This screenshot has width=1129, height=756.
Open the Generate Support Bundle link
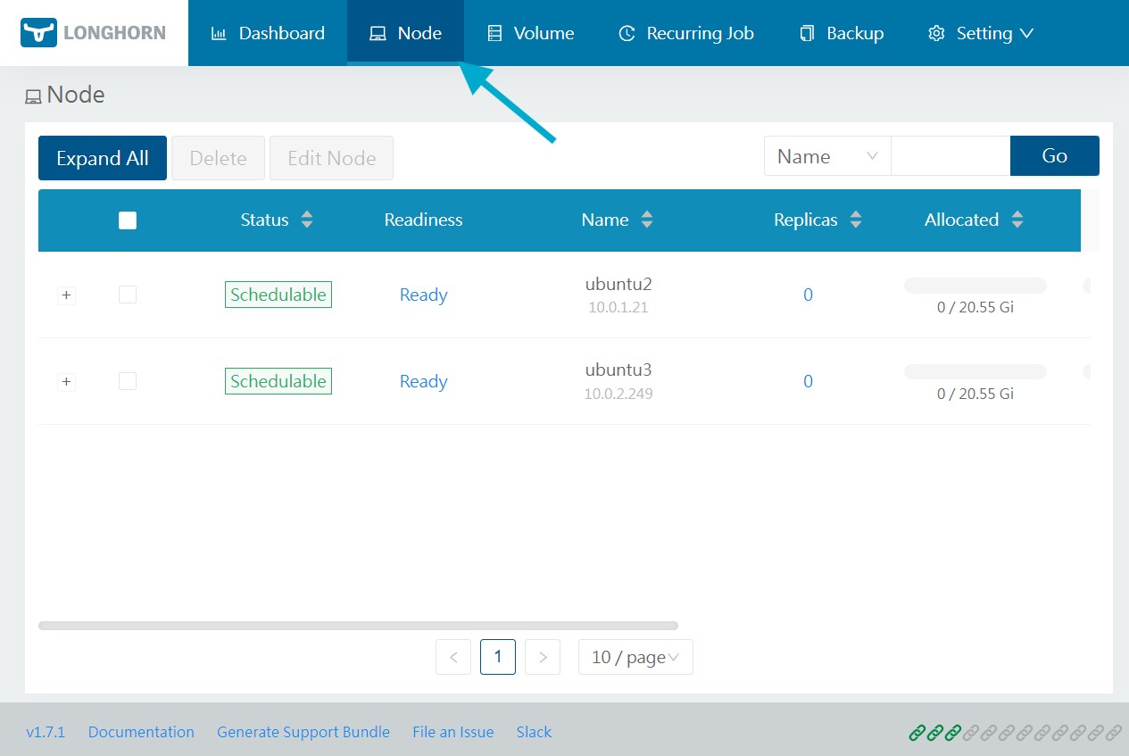pos(303,732)
